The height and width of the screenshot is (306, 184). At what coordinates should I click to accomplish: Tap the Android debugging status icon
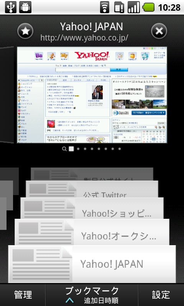pos(25,7)
